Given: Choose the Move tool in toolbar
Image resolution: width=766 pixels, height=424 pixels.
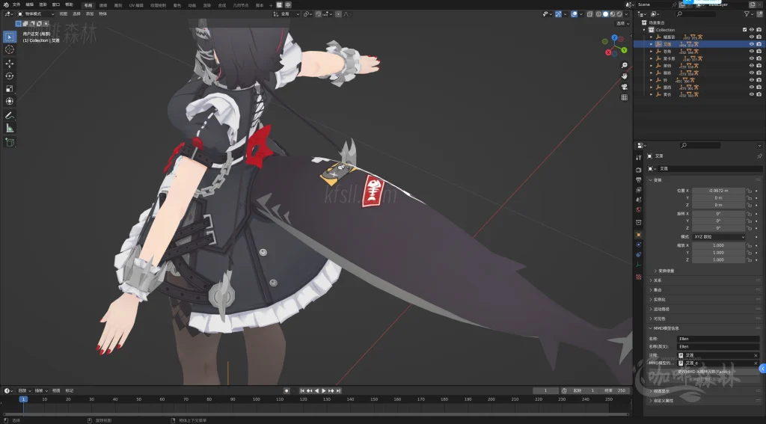Looking at the screenshot, I should tap(9, 64).
